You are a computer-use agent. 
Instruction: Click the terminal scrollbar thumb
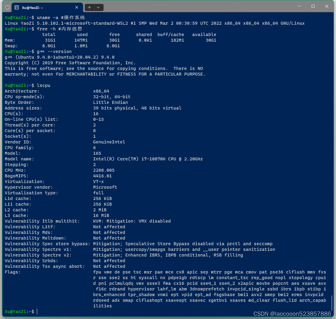pos(332,303)
